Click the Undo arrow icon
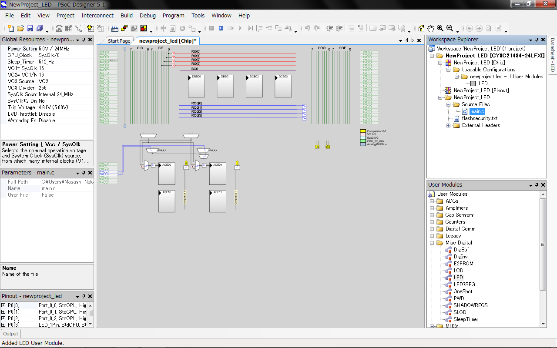 [308, 28]
